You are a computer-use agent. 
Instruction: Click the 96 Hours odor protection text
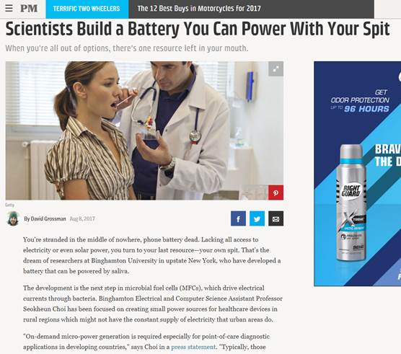point(366,109)
